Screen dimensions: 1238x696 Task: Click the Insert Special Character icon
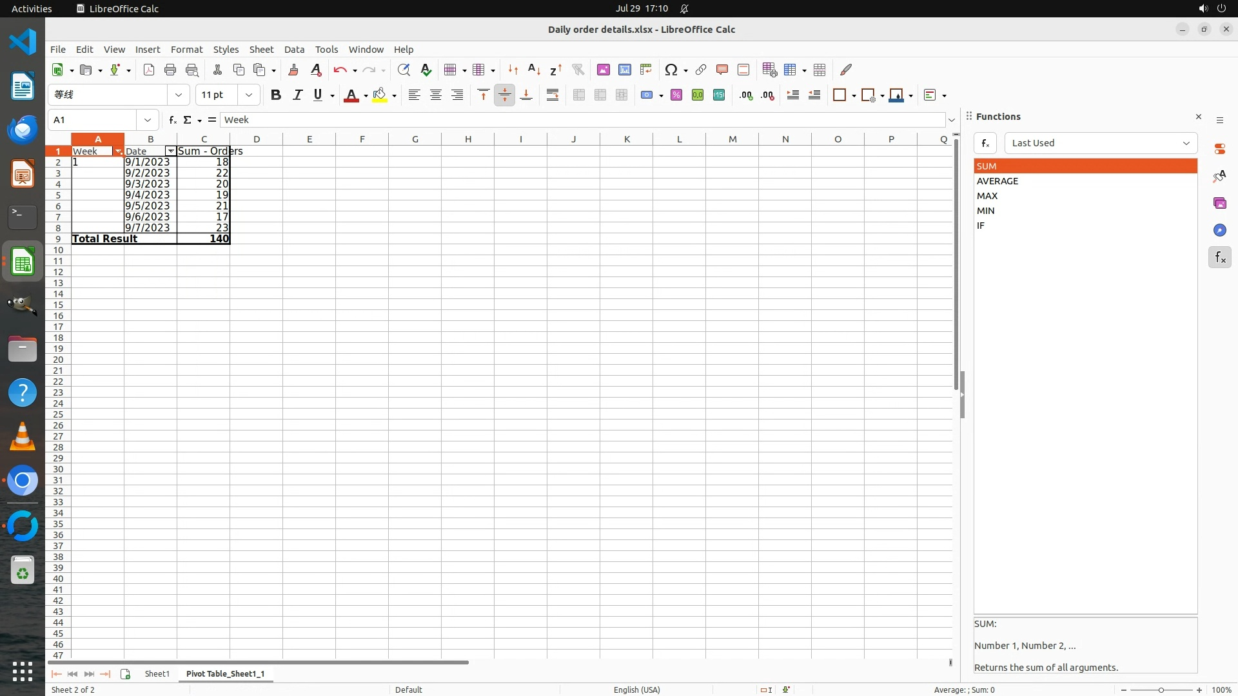[671, 70]
